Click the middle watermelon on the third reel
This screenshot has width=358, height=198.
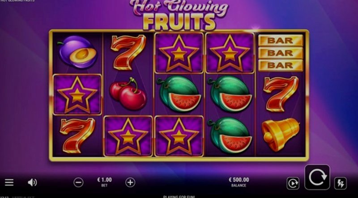click(x=179, y=94)
